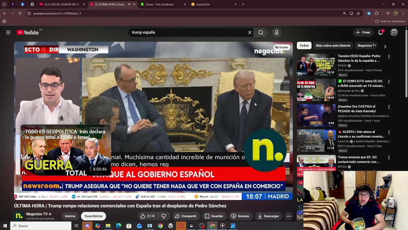Open 'Trump anuncia que EE. UU.' title

(x=359, y=159)
